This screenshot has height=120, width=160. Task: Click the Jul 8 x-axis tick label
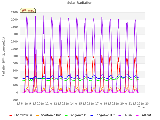20,103
